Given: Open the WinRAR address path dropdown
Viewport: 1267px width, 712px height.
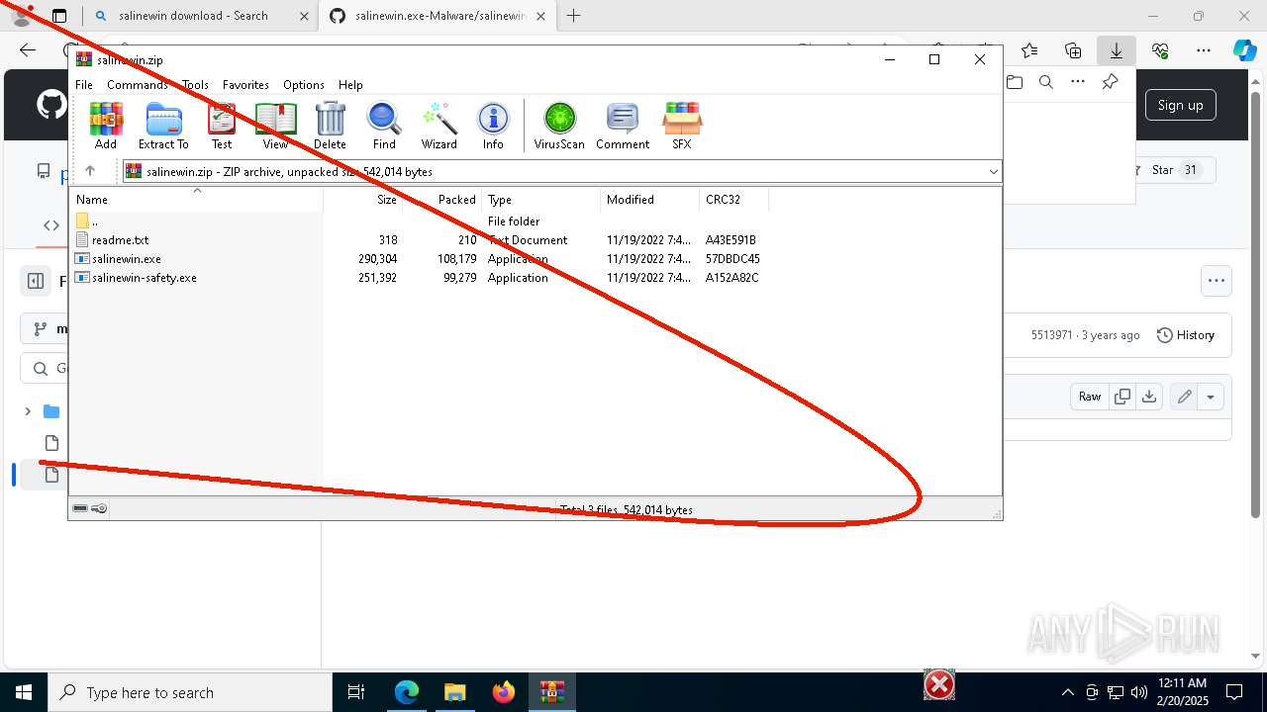Looking at the screenshot, I should [993, 171].
